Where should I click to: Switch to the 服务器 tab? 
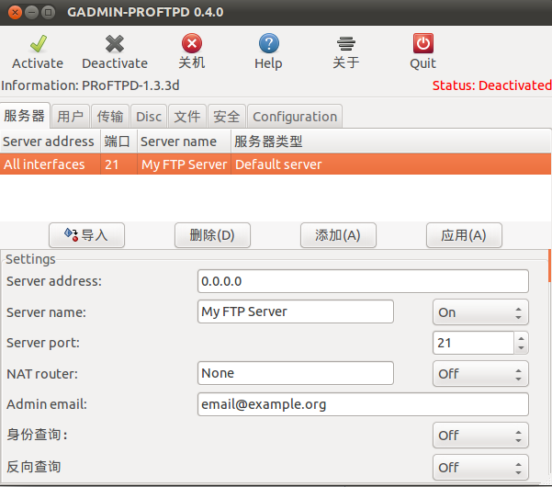tap(24, 116)
